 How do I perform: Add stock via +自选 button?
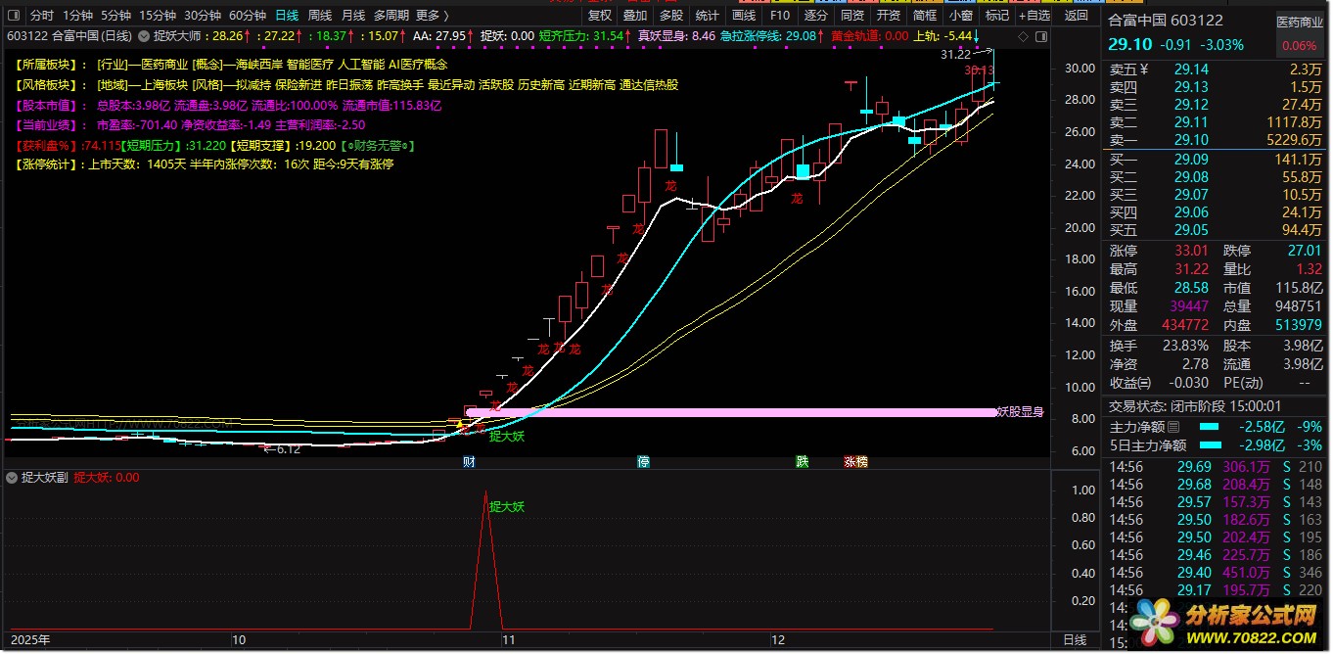click(1034, 16)
